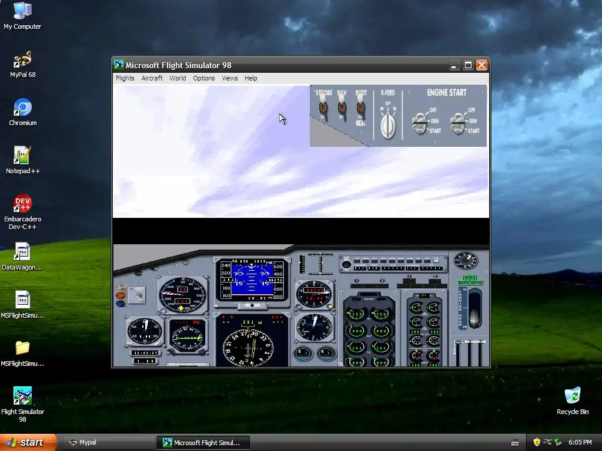The width and height of the screenshot is (602, 451).
Task: Click the right engine EGT gauge
Action: (381, 331)
